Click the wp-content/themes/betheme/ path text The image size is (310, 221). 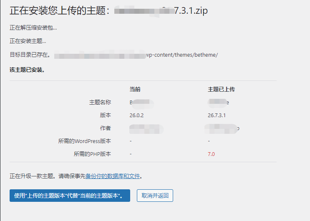click(x=182, y=55)
